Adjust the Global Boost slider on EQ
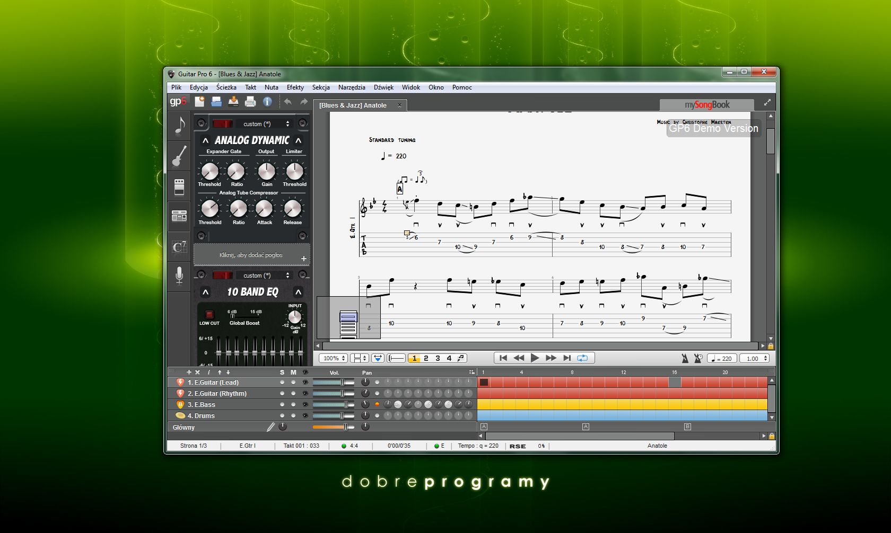The height and width of the screenshot is (533, 891). coord(244,316)
